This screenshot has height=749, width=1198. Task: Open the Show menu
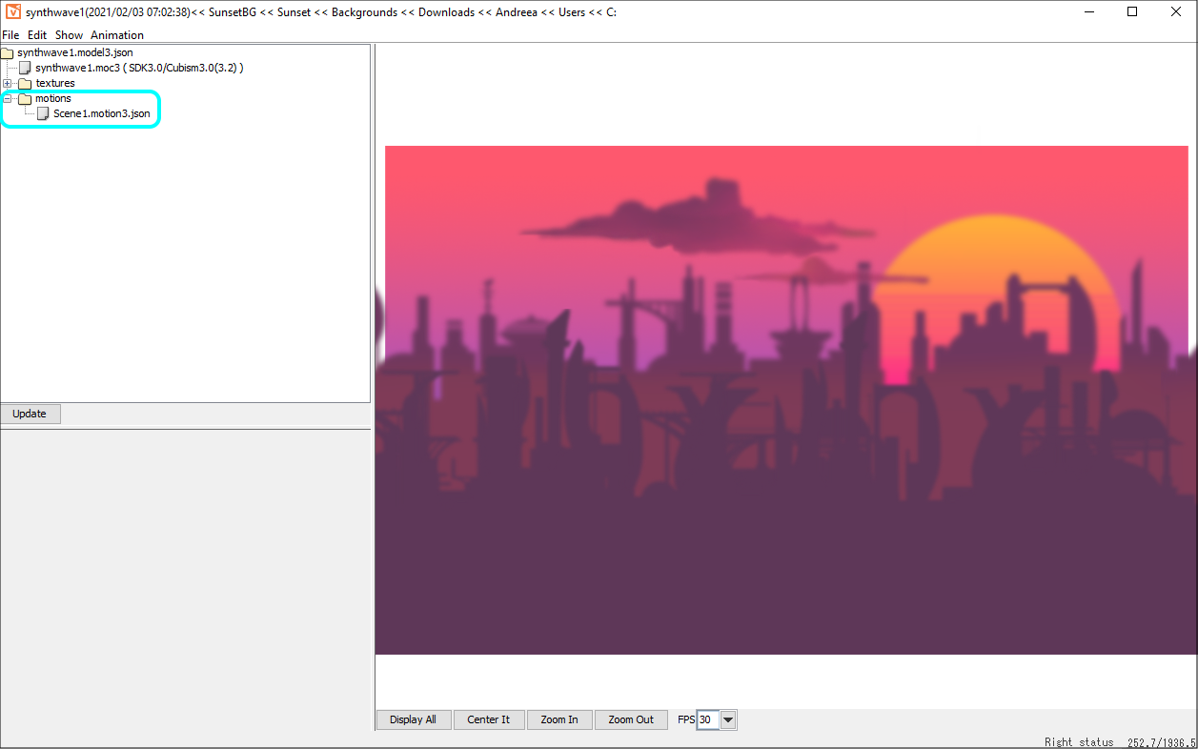(69, 35)
